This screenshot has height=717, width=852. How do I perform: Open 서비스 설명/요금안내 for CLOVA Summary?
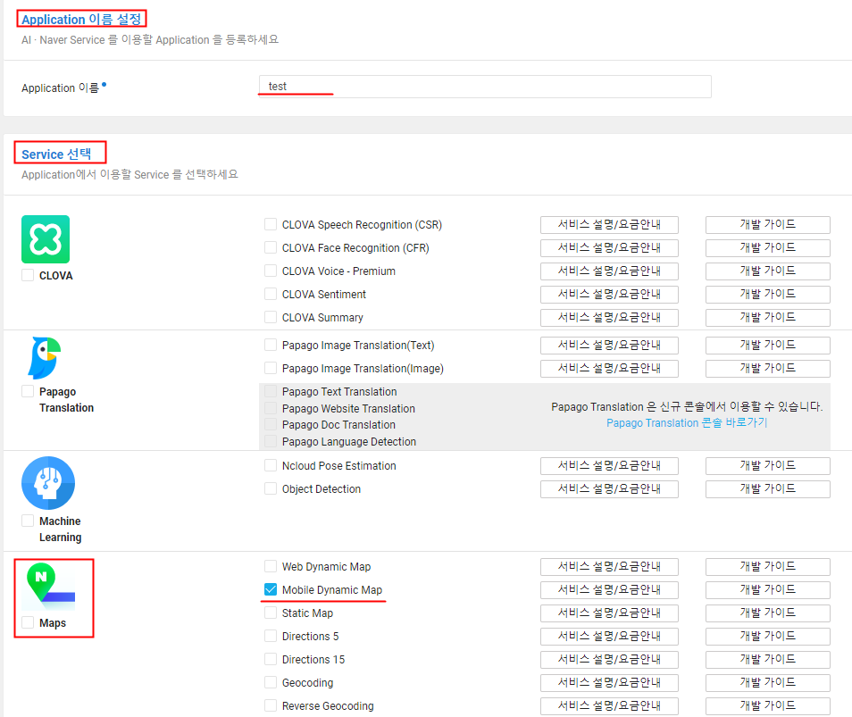click(609, 317)
